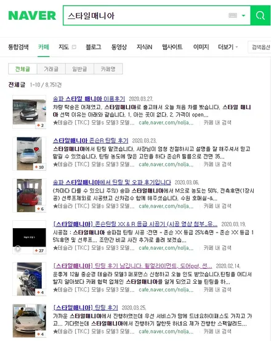271x341 pixels.
Task: Open the on-screen keyboard icon in search box
Action: (233, 15)
